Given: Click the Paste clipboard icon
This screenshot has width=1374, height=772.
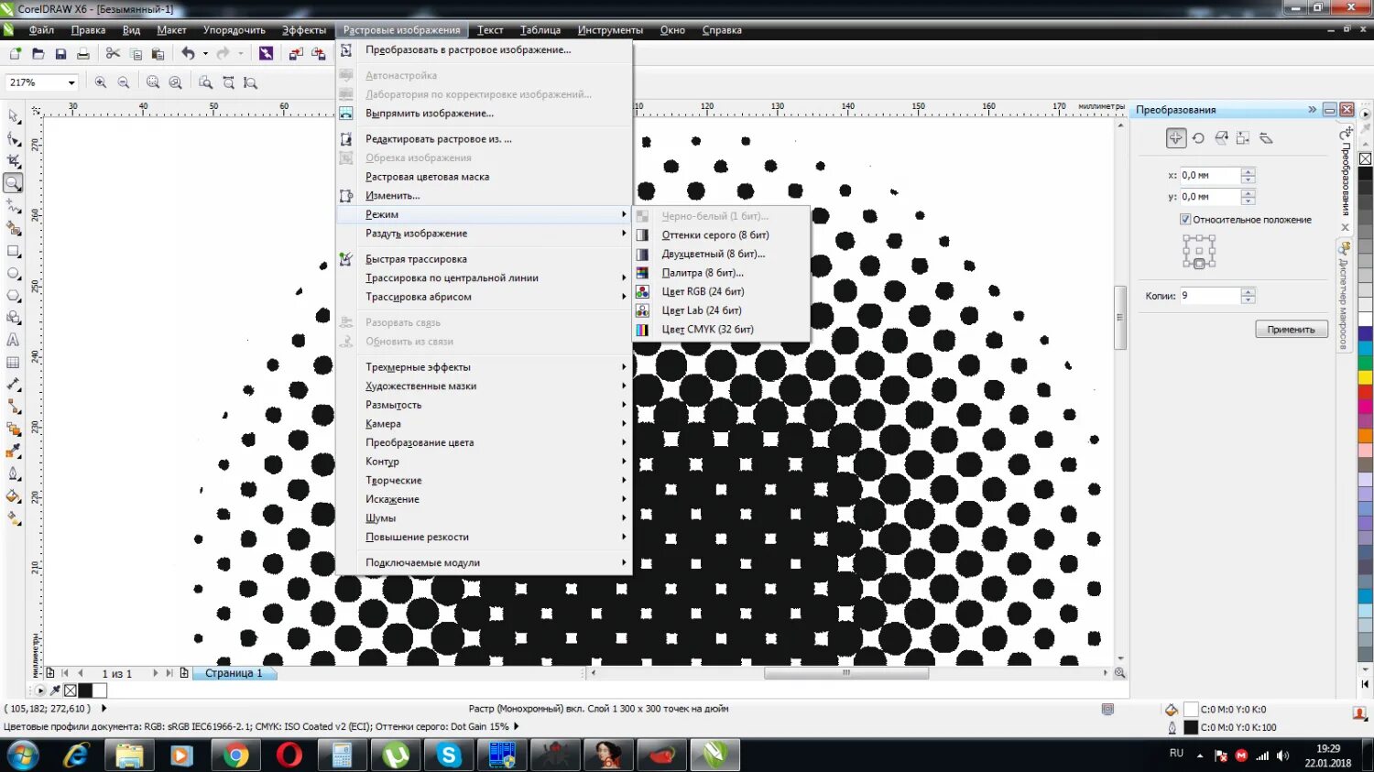Looking at the screenshot, I should [158, 54].
